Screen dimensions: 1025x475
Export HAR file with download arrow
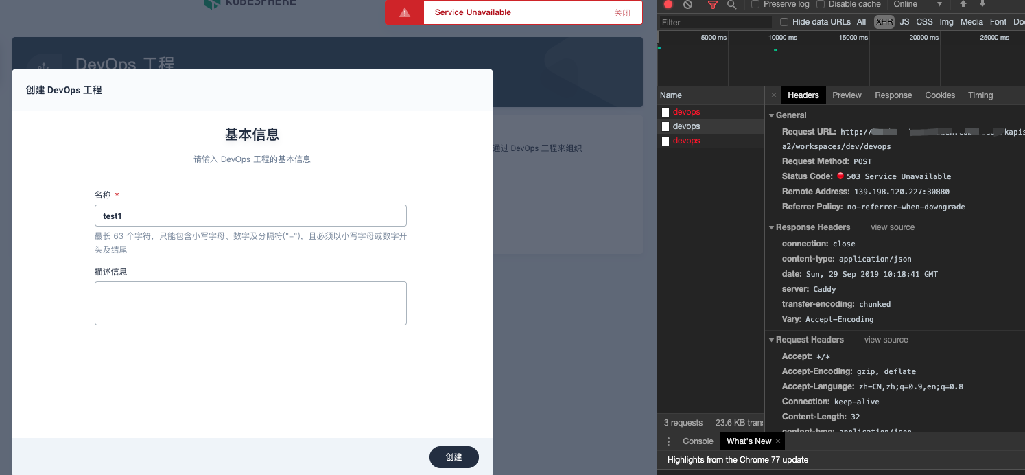[x=982, y=4]
